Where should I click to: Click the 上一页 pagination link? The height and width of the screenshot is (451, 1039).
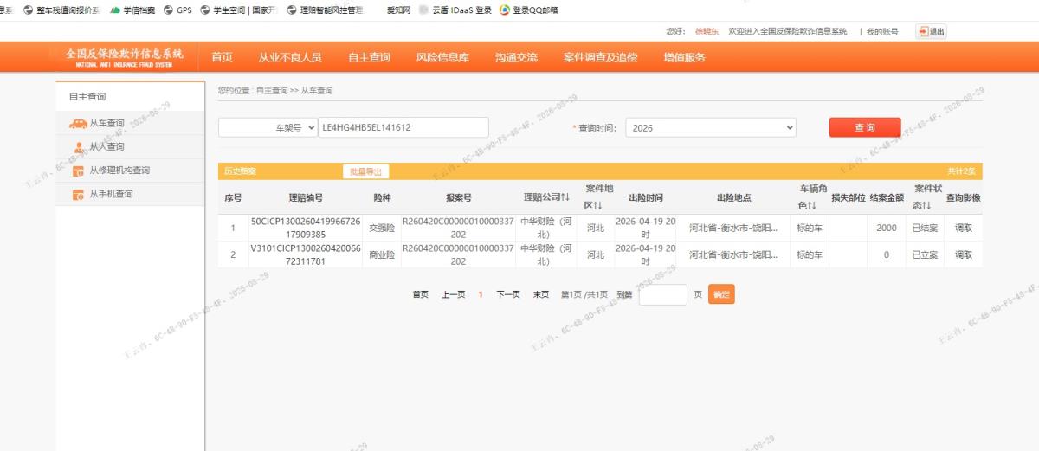pos(453,294)
